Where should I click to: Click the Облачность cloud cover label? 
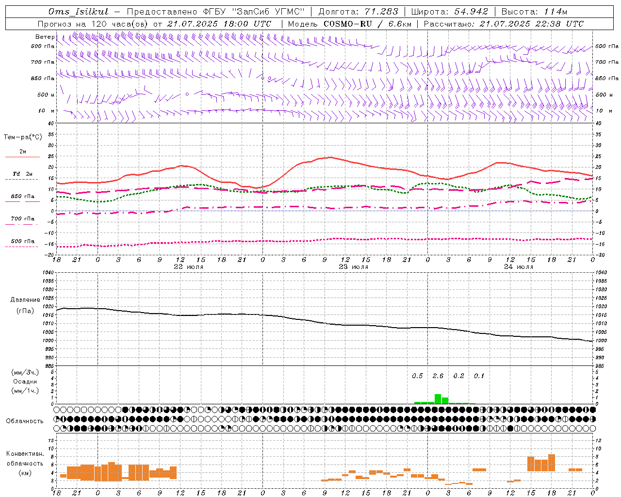coord(25,421)
